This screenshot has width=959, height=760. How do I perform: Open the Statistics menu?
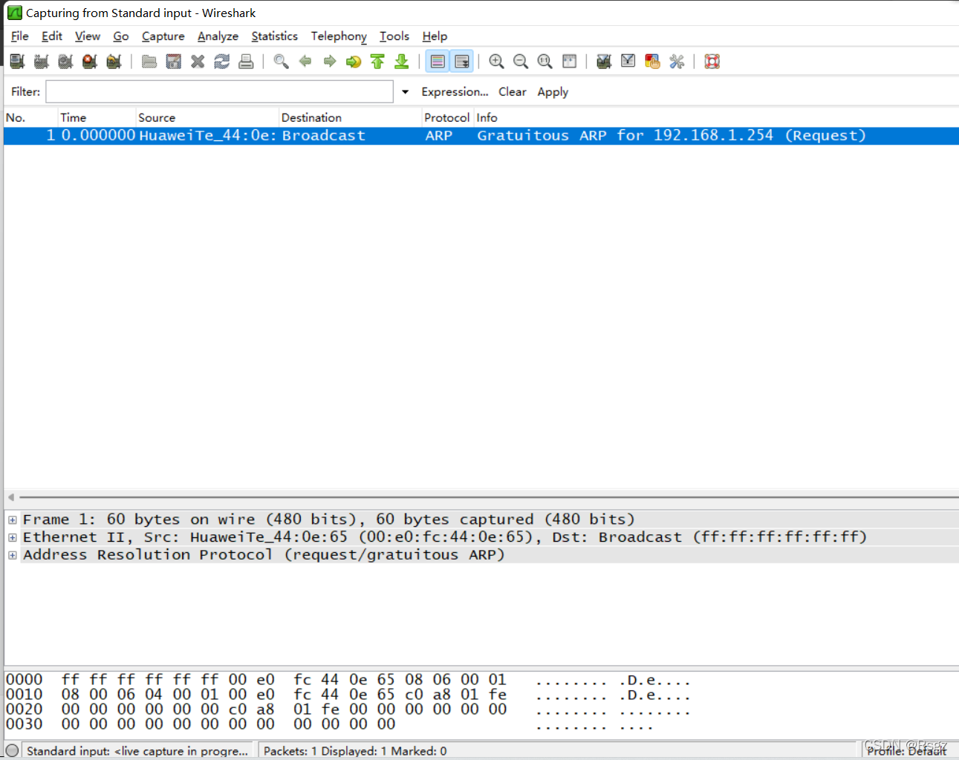tap(275, 36)
